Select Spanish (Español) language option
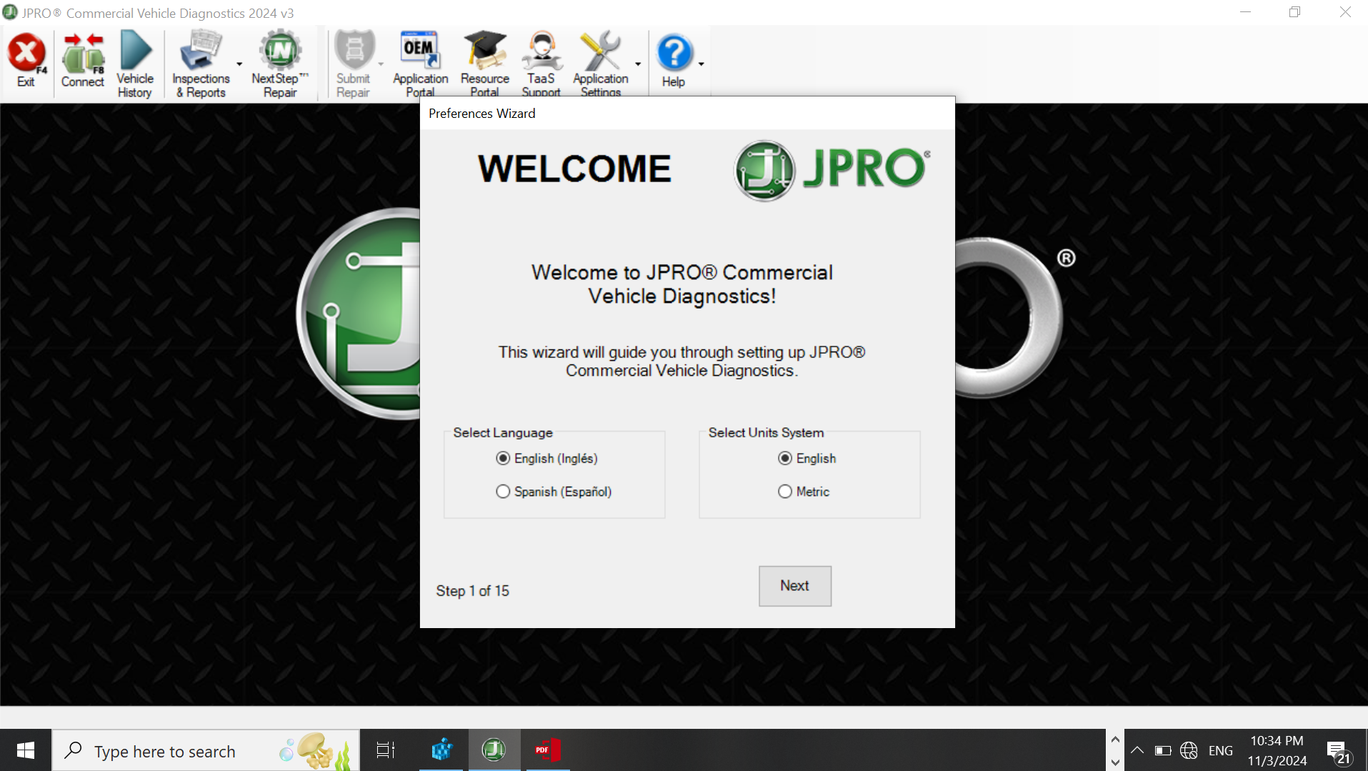This screenshot has width=1368, height=771. (x=504, y=492)
